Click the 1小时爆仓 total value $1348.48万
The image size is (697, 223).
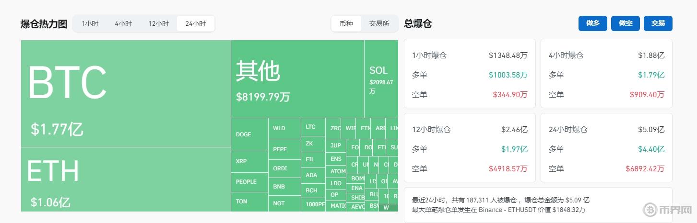pos(508,56)
